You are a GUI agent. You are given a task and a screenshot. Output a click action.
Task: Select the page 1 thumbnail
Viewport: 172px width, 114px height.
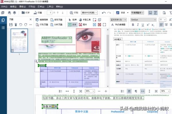19,40
